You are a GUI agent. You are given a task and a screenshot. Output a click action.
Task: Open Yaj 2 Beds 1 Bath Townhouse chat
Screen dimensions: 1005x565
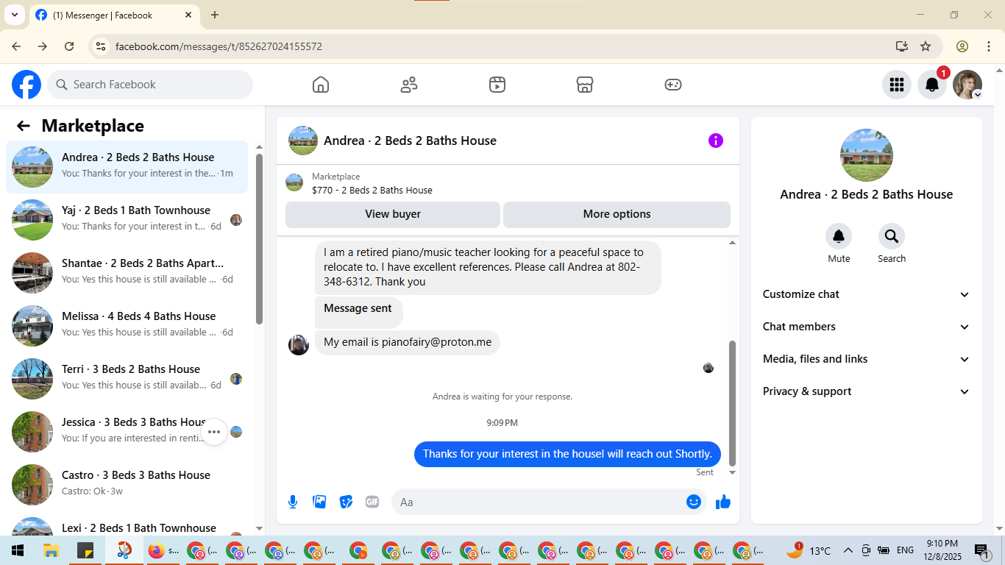[127, 220]
